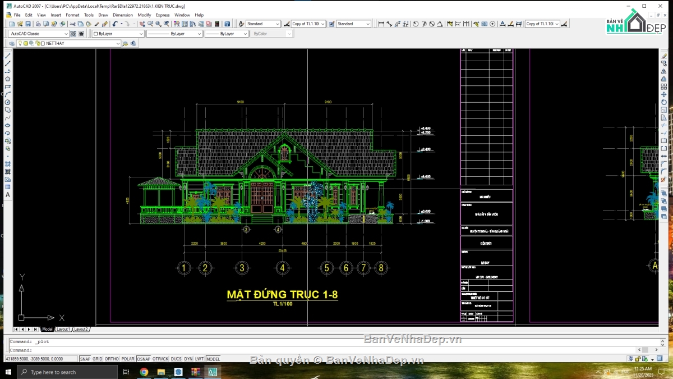Image resolution: width=673 pixels, height=379 pixels.
Task: Select the Multiline Text tool
Action: tap(8, 195)
